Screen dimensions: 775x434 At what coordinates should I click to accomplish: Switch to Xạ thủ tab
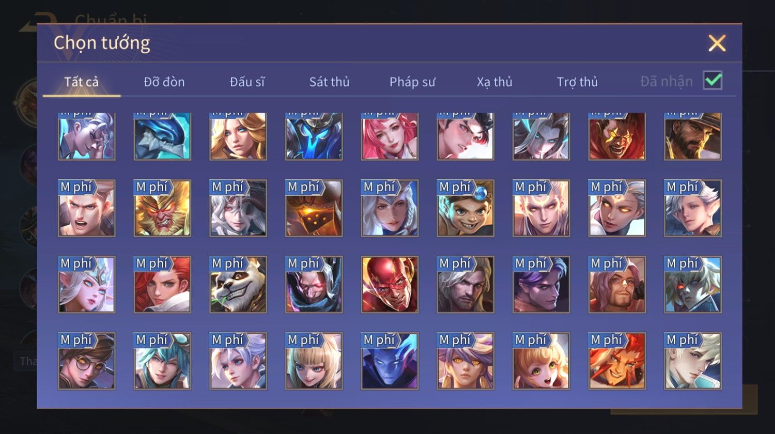[494, 82]
